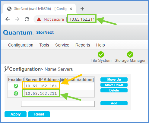The height and width of the screenshot is (123, 149).
Task: Open a new tab with the plus icon
Action: [x=82, y=9]
